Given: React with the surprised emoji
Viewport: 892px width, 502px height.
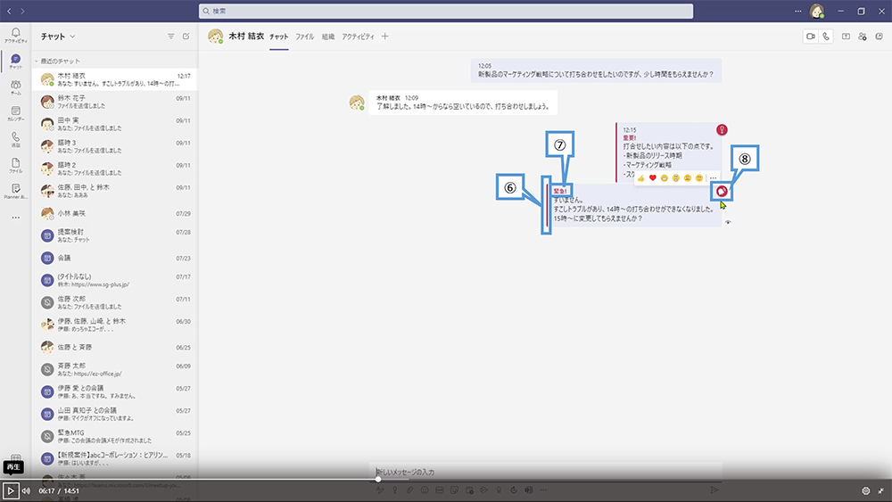Looking at the screenshot, I should click(676, 178).
